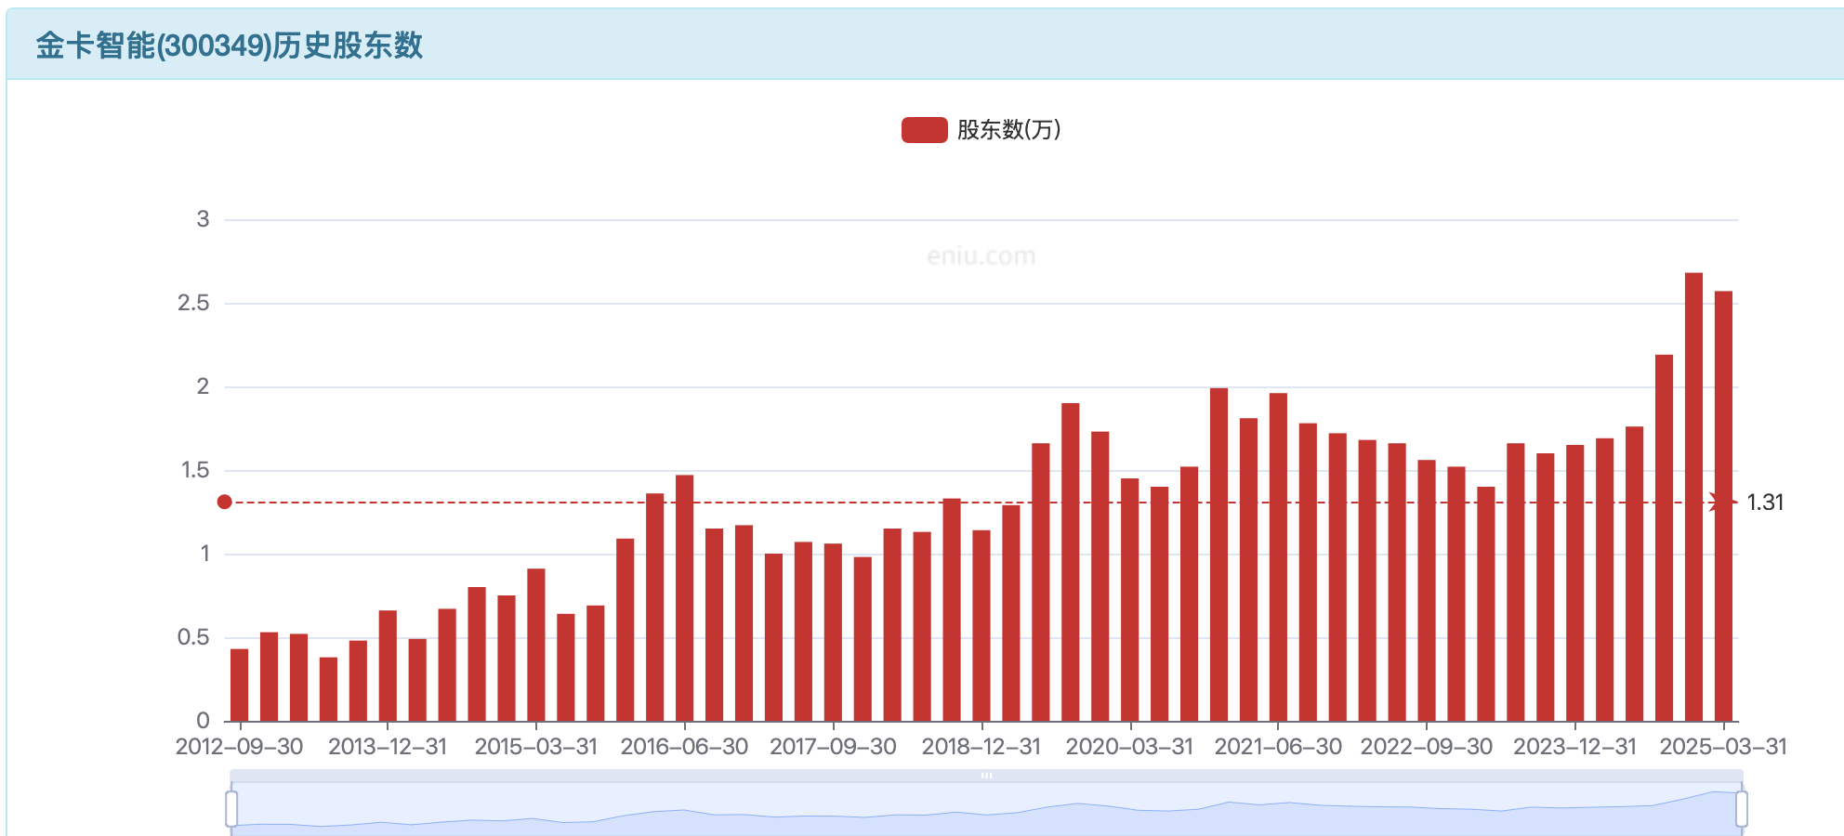
Task: Select the bar for 2022-09-30
Action: [1427, 591]
